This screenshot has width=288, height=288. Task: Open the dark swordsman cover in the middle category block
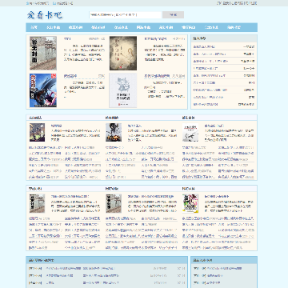[x=114, y=132]
